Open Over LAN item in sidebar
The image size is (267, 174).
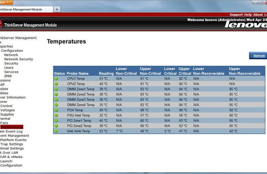point(9,153)
